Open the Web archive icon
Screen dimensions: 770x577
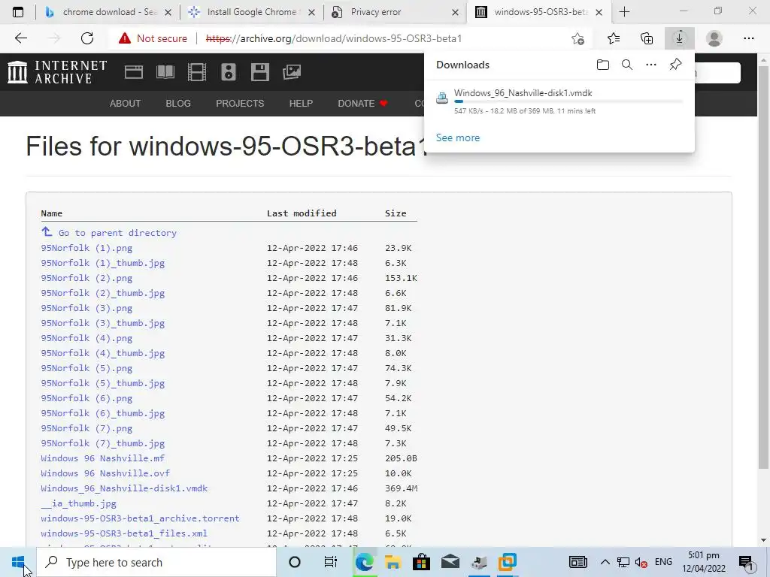pyautogui.click(x=134, y=72)
